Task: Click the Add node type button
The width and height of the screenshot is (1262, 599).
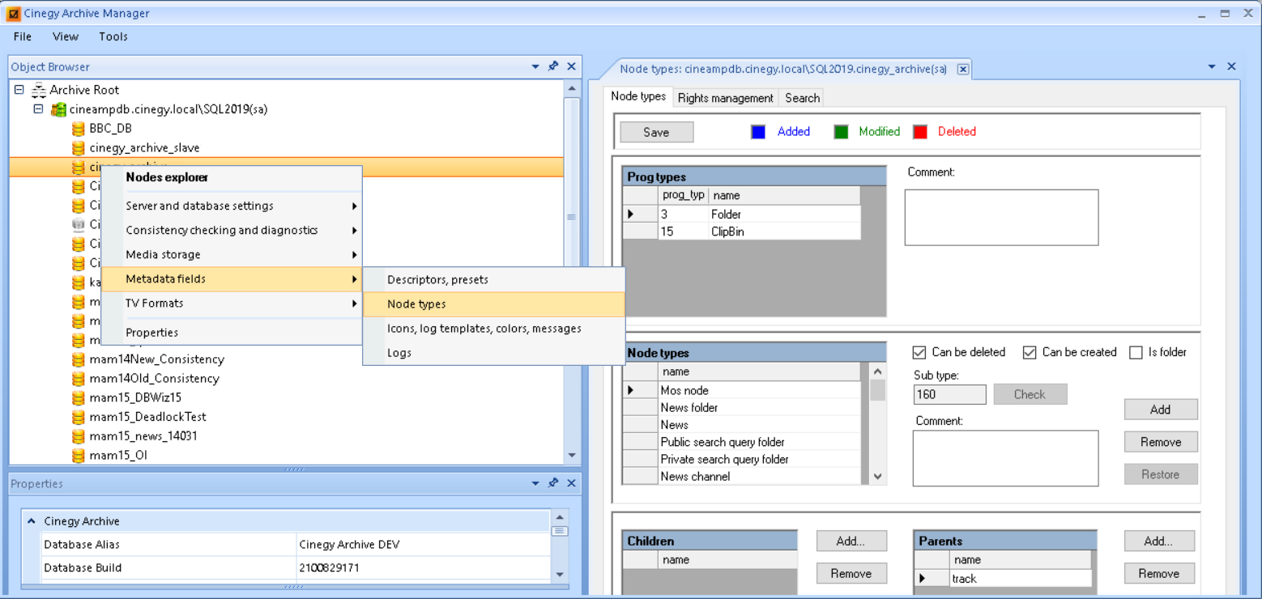Action: (x=1161, y=410)
